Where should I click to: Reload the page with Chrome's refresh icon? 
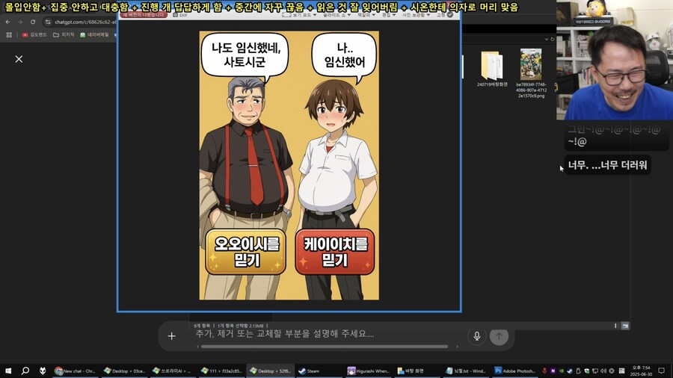click(33, 22)
